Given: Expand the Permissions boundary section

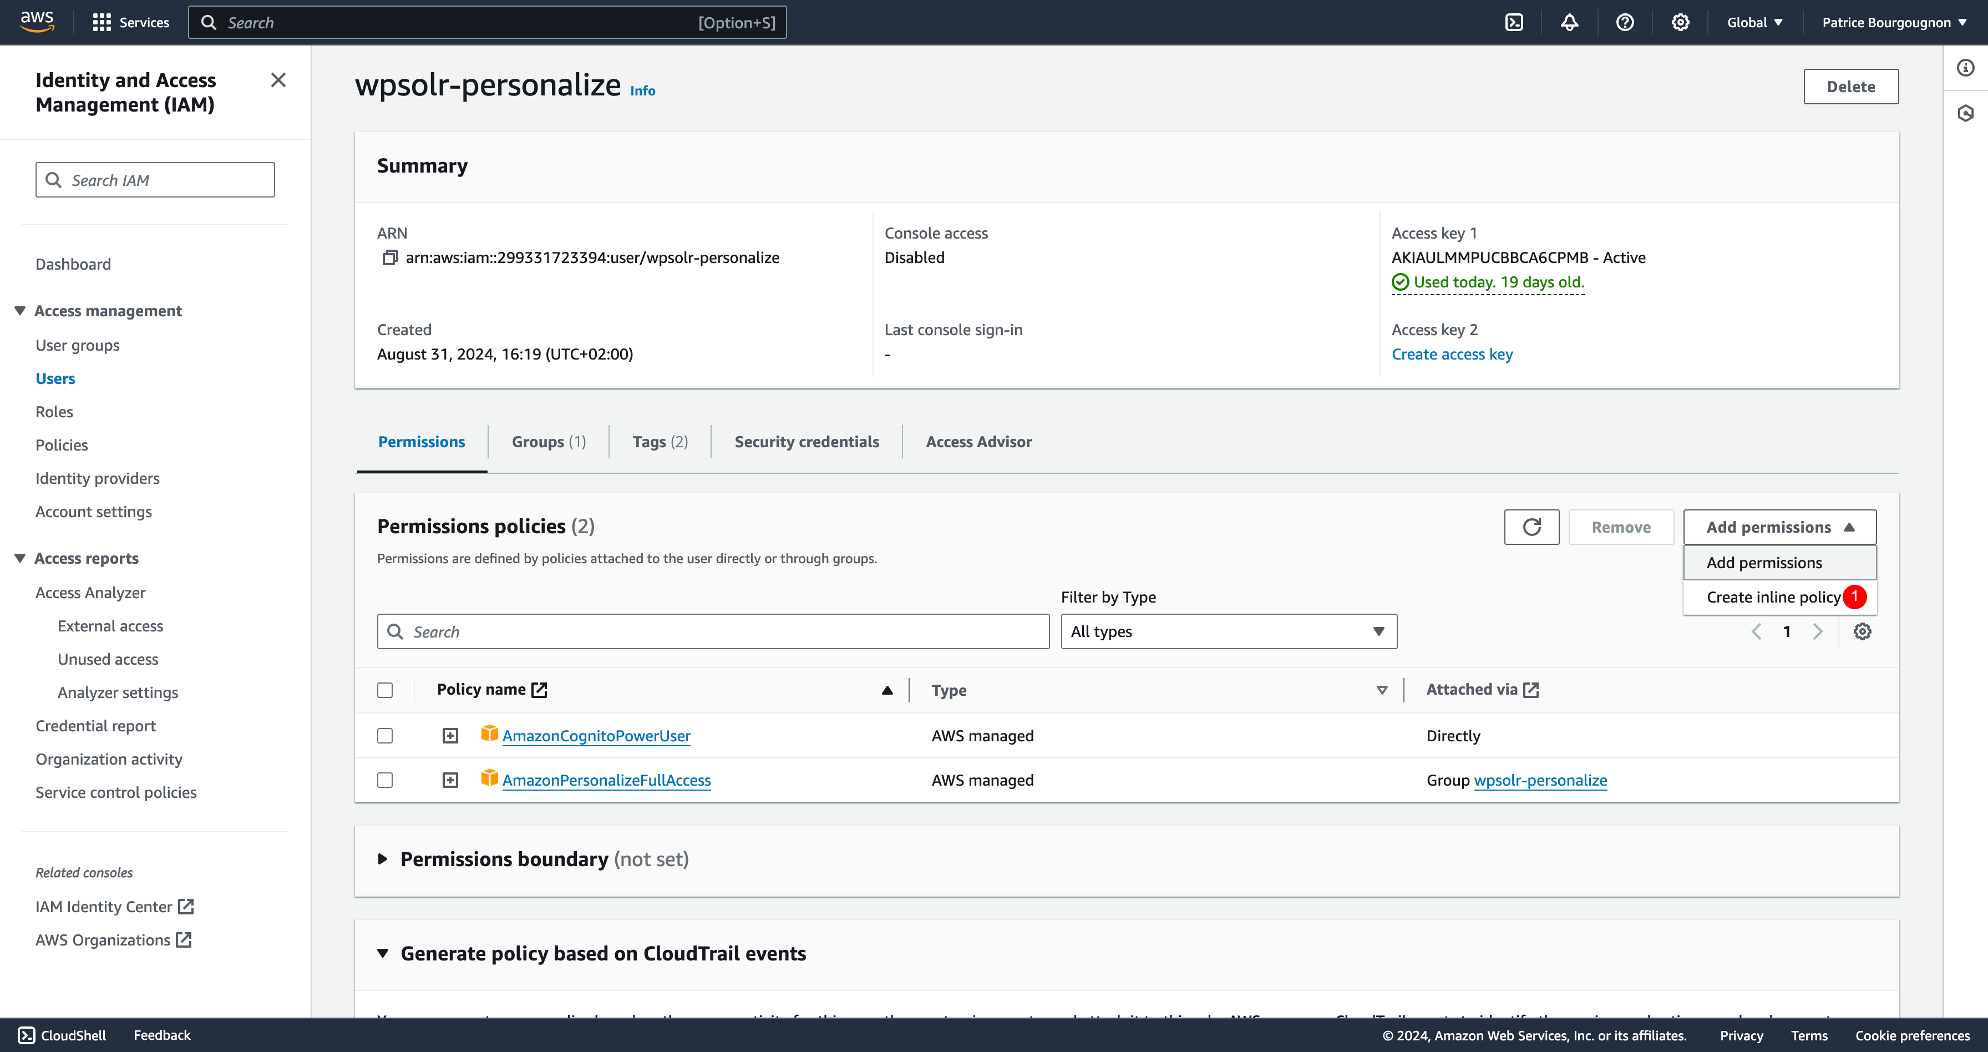Looking at the screenshot, I should pyautogui.click(x=383, y=859).
